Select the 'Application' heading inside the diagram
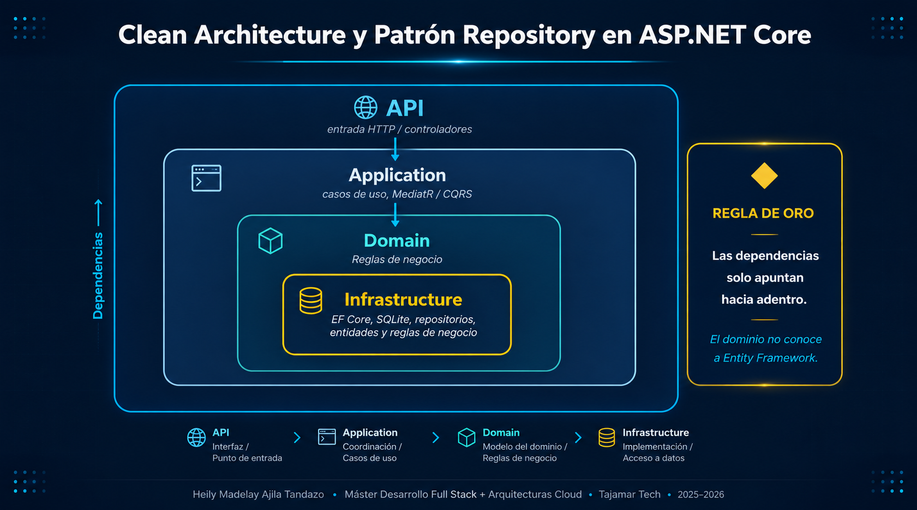The width and height of the screenshot is (917, 510). pos(397,175)
